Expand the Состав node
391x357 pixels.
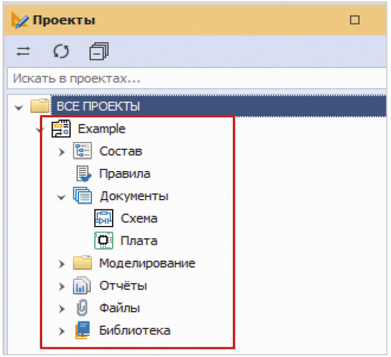(x=62, y=152)
